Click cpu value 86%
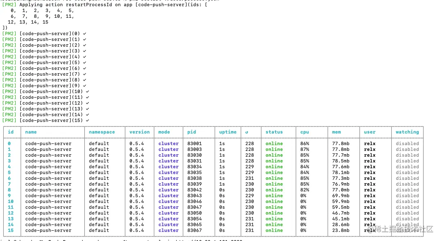 pos(304,143)
